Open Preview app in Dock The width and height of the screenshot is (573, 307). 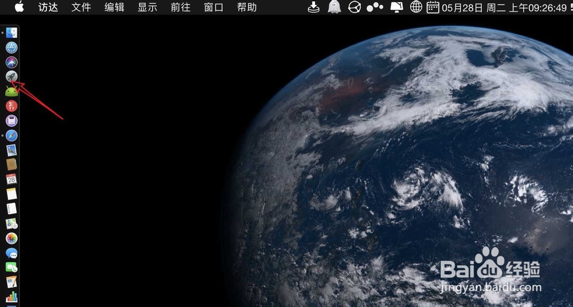(11, 150)
